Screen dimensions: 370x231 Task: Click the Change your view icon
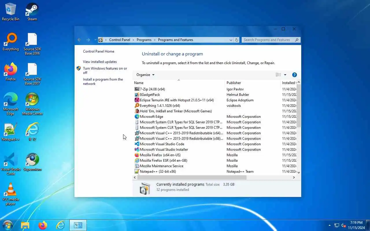(x=278, y=75)
